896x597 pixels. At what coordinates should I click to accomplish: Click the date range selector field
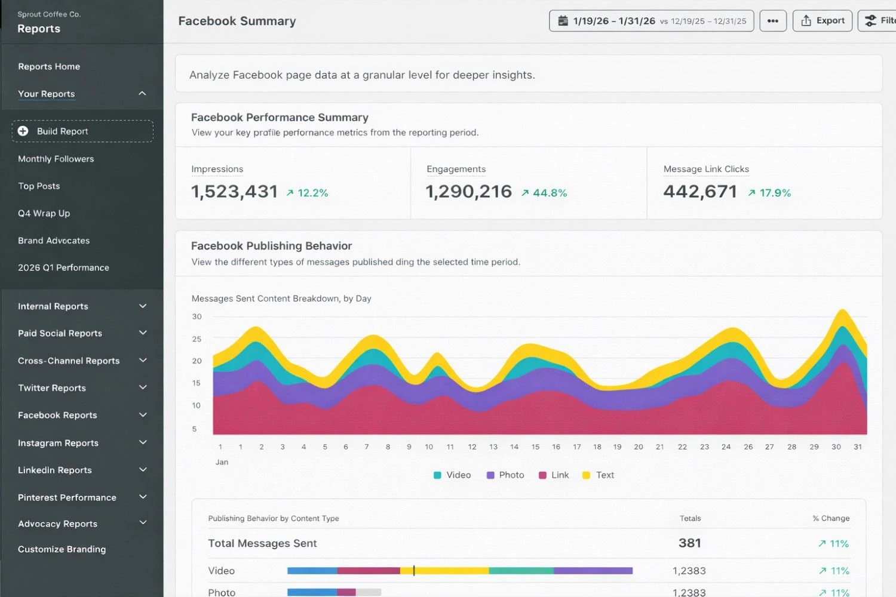(x=651, y=20)
